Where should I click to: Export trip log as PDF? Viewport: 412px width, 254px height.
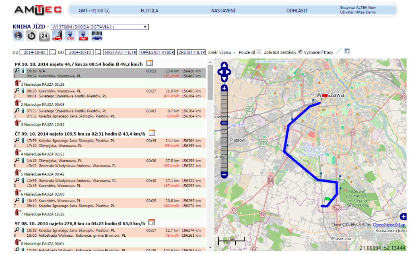tap(84, 36)
